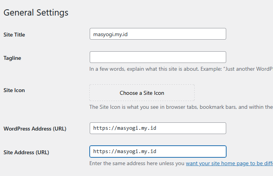
Task: Click the Tagline label
Action: click(12, 58)
